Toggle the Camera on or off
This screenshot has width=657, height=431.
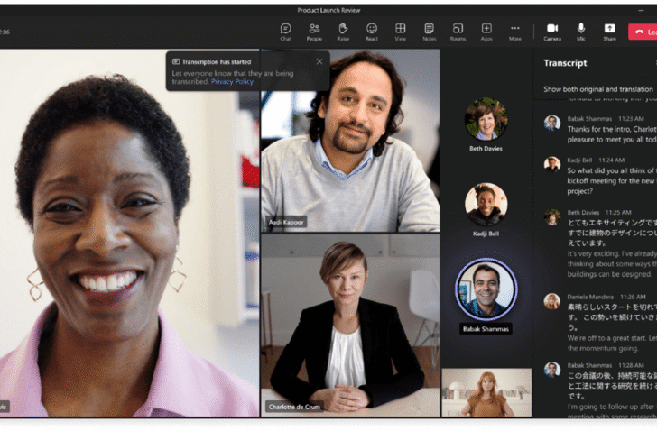tap(552, 32)
